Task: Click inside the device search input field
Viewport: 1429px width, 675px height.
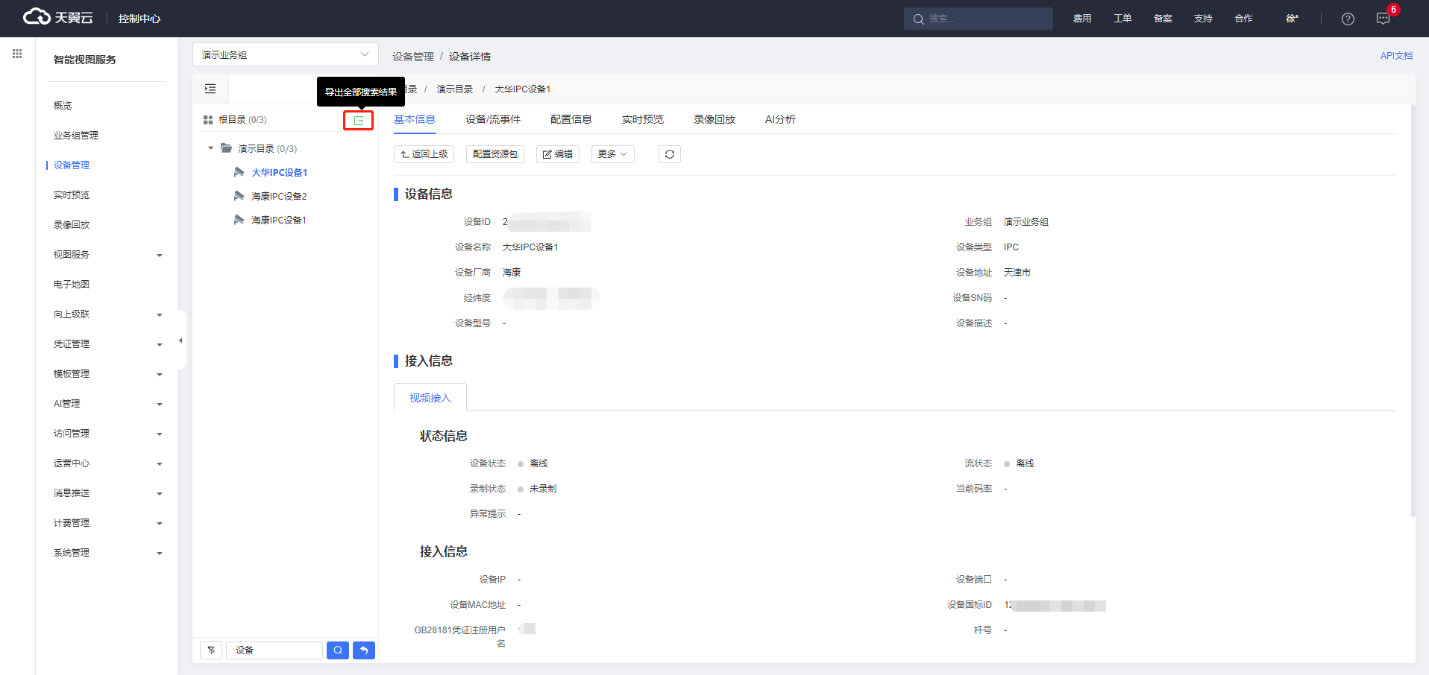Action: tap(274, 650)
